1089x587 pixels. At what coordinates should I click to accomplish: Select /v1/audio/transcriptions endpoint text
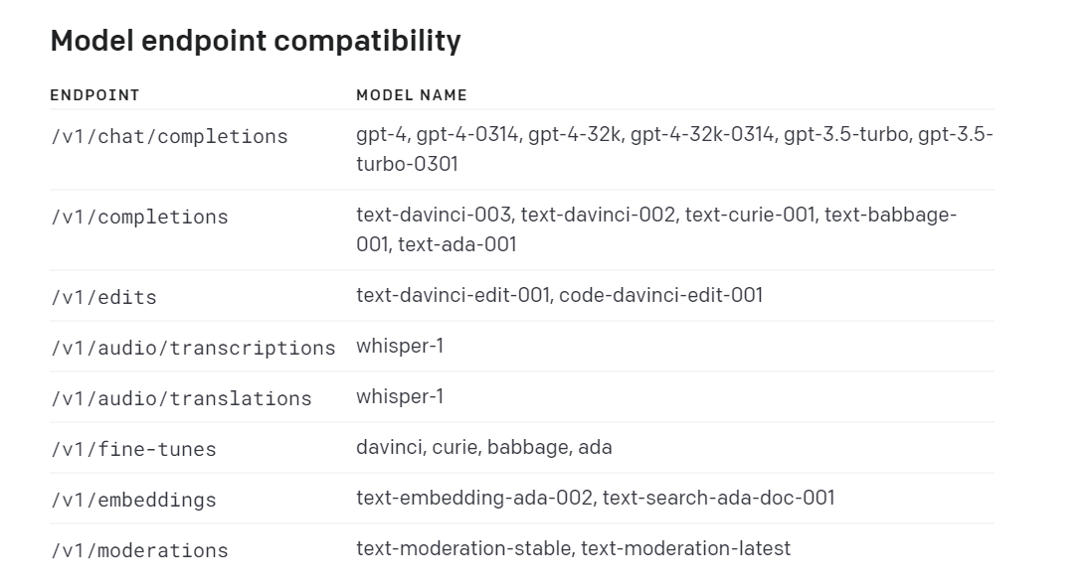(x=193, y=349)
